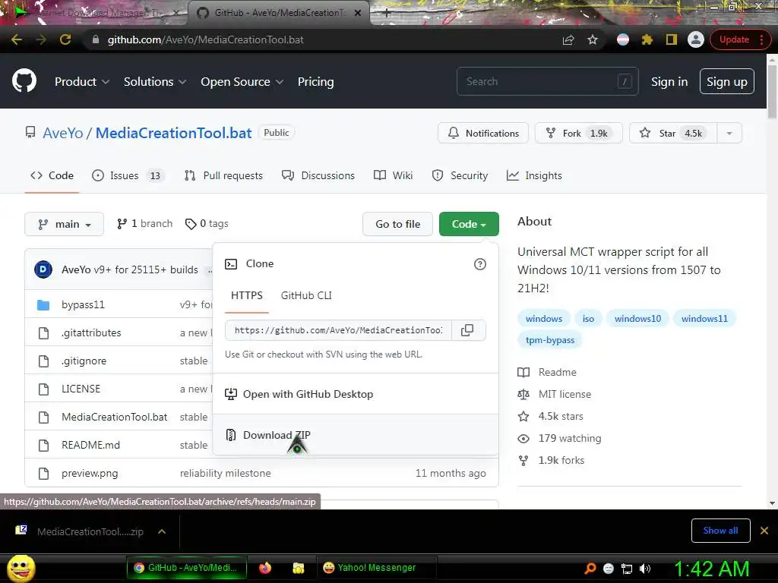
Task: Click the Go to file button
Action: tap(397, 224)
